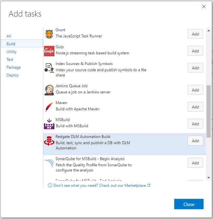Add the Gulp task
Image resolution: width=213 pixels, height=219 pixels.
195,51
